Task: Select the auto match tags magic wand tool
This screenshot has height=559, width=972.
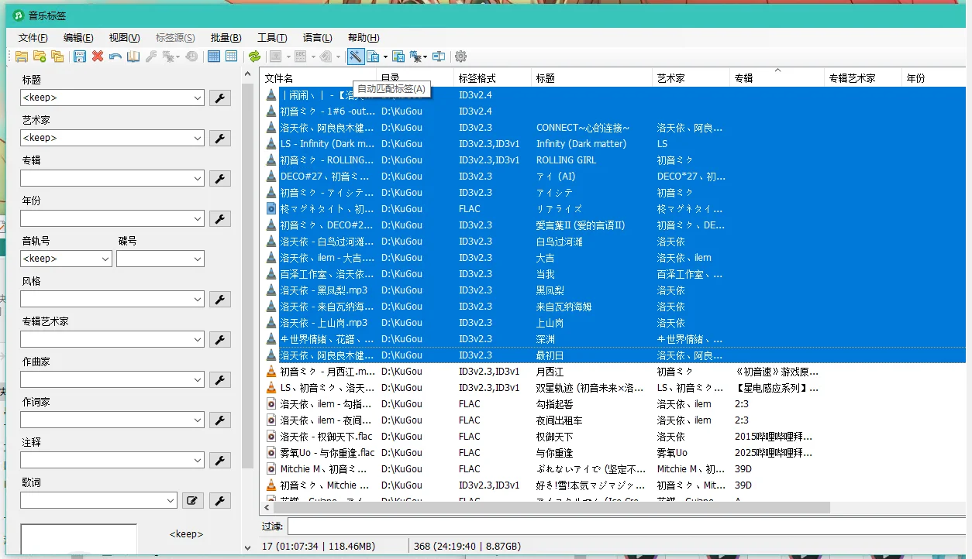Action: [355, 56]
